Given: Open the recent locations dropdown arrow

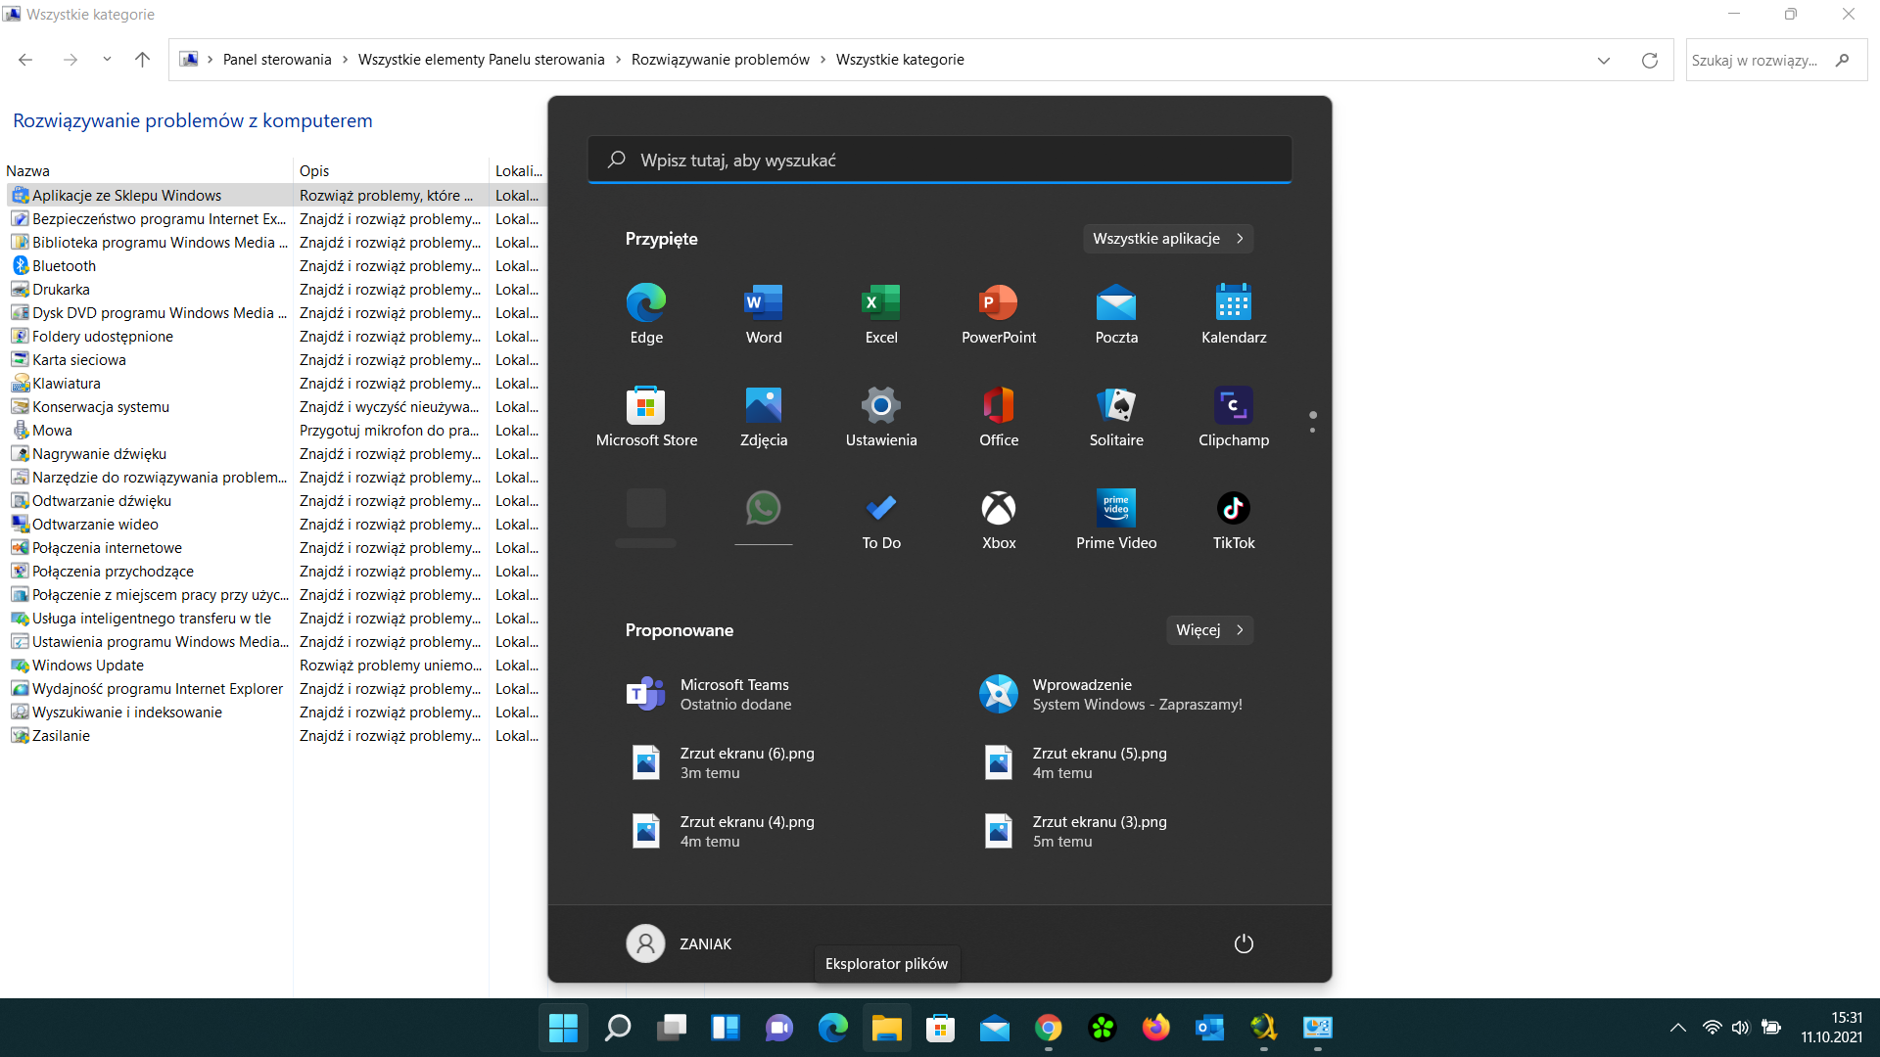Looking at the screenshot, I should (107, 60).
